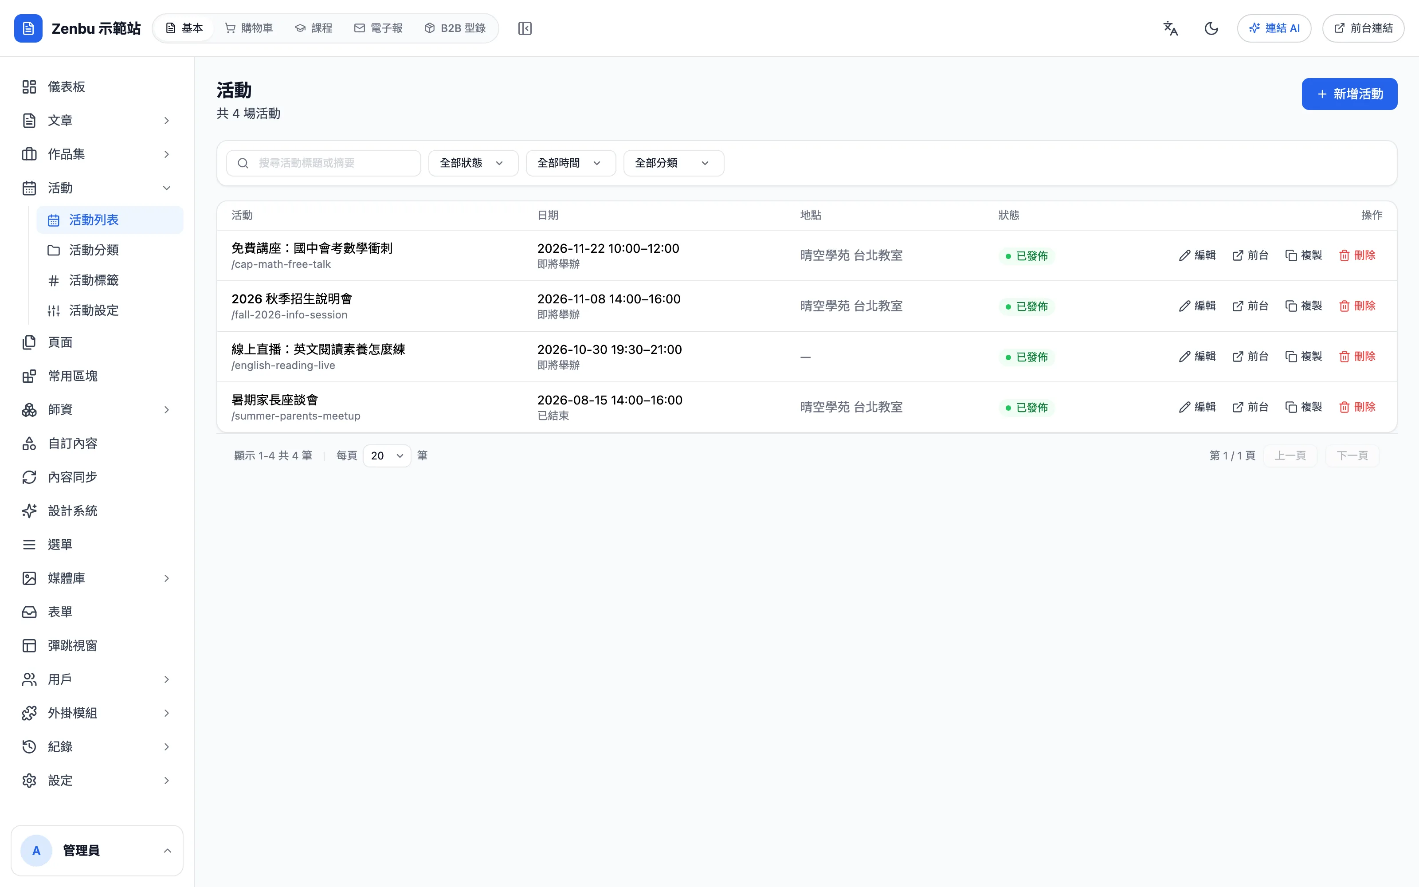The width and height of the screenshot is (1419, 887).
Task: Delete the 免費講座：國中會考數學衝刺 activity
Action: click(x=1357, y=255)
